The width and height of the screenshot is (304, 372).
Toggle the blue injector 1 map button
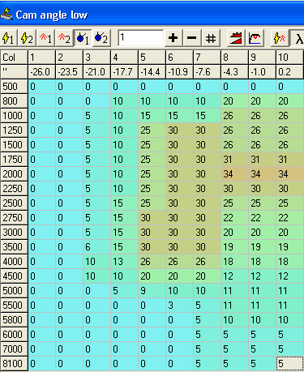[x=83, y=38]
